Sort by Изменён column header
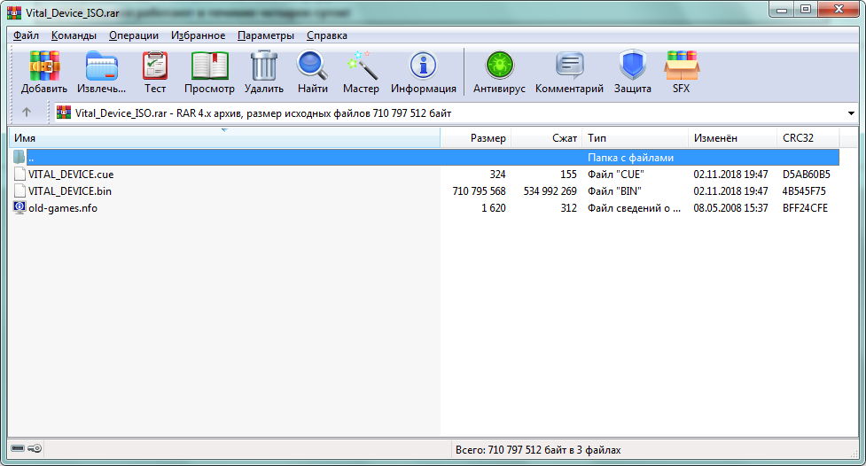 pyautogui.click(x=732, y=138)
